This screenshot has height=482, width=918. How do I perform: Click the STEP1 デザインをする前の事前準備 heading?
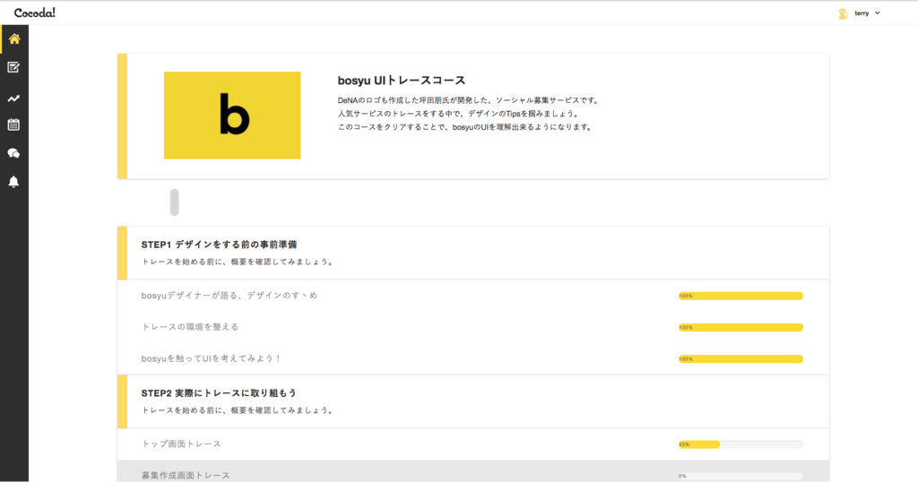coord(219,245)
